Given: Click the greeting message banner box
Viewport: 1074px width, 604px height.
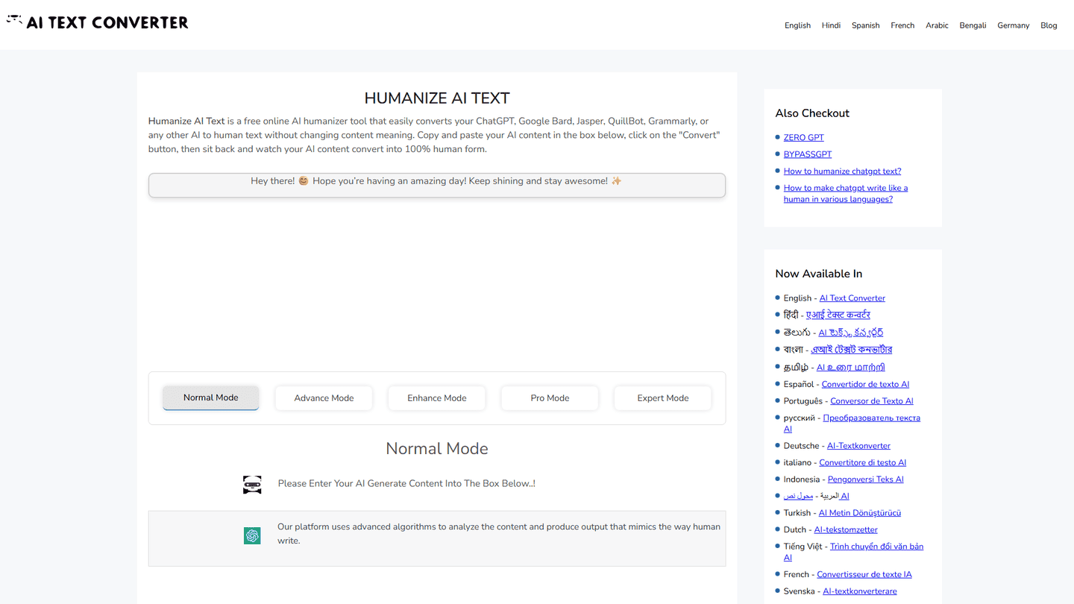Looking at the screenshot, I should [x=436, y=185].
